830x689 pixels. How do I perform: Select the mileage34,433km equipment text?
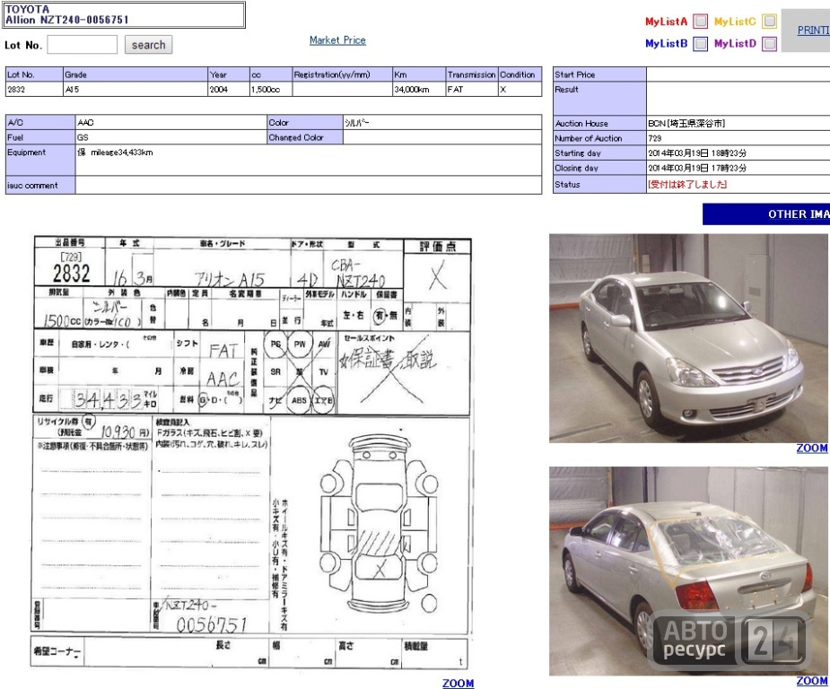tap(122, 153)
